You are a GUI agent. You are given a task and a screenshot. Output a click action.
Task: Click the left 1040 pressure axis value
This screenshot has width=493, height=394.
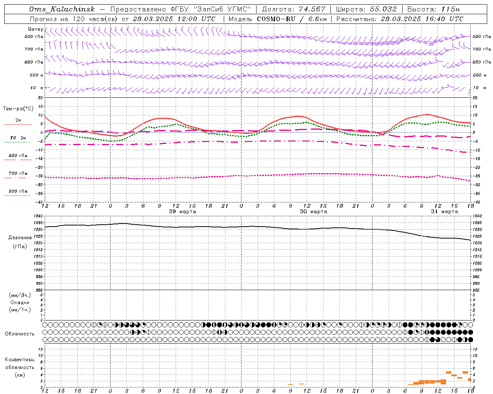click(x=38, y=216)
